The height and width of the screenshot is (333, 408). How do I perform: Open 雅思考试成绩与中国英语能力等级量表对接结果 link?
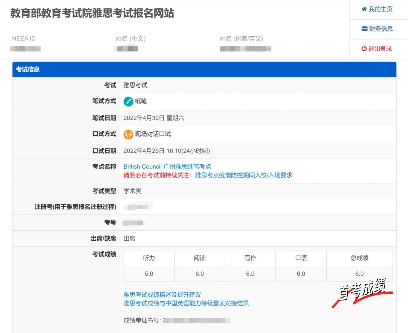click(x=186, y=303)
